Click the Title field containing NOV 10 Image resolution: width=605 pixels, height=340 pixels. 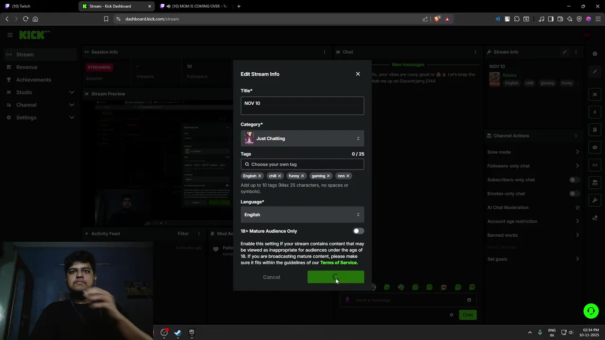302,106
